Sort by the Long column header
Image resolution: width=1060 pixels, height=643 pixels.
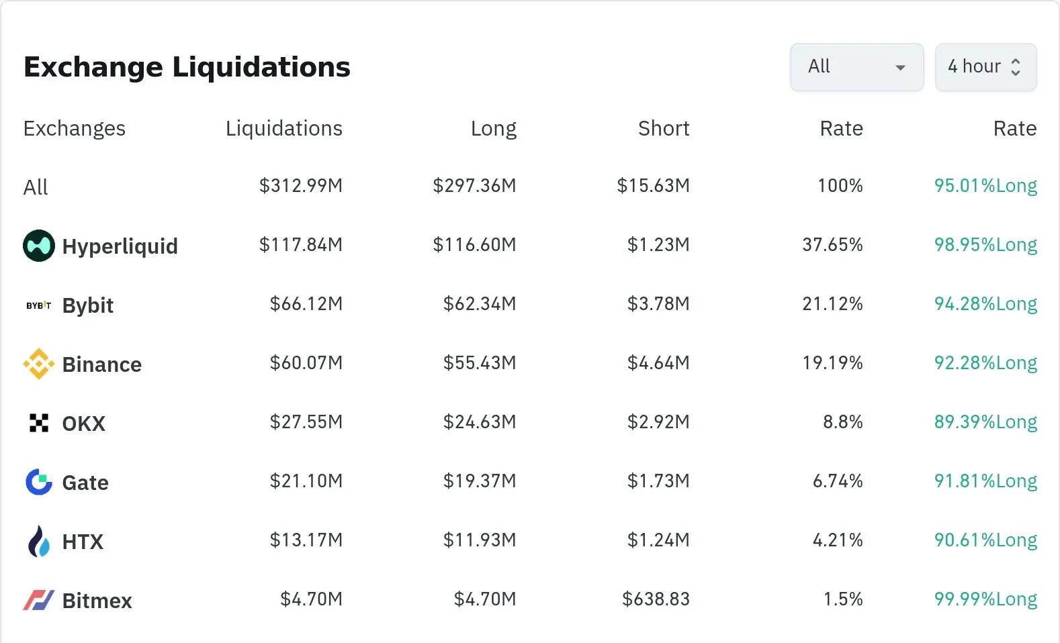pos(493,128)
